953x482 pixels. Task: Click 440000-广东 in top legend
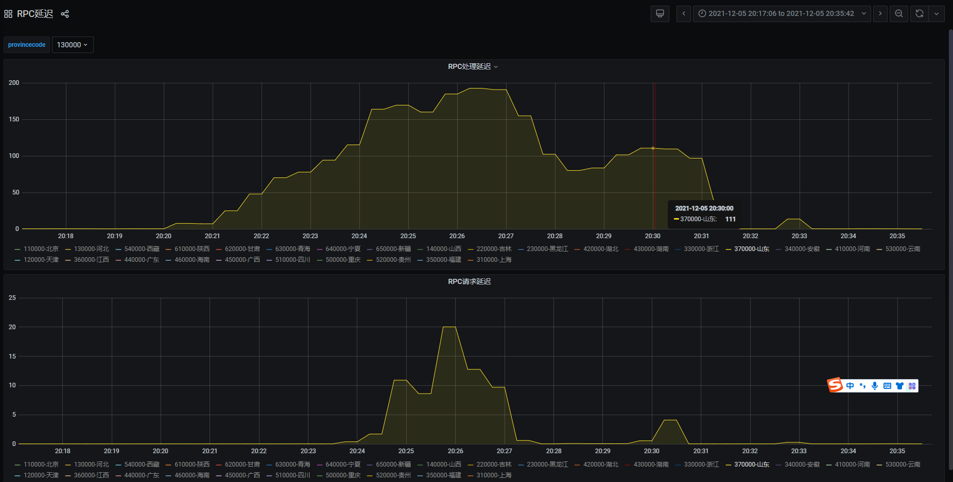142,260
